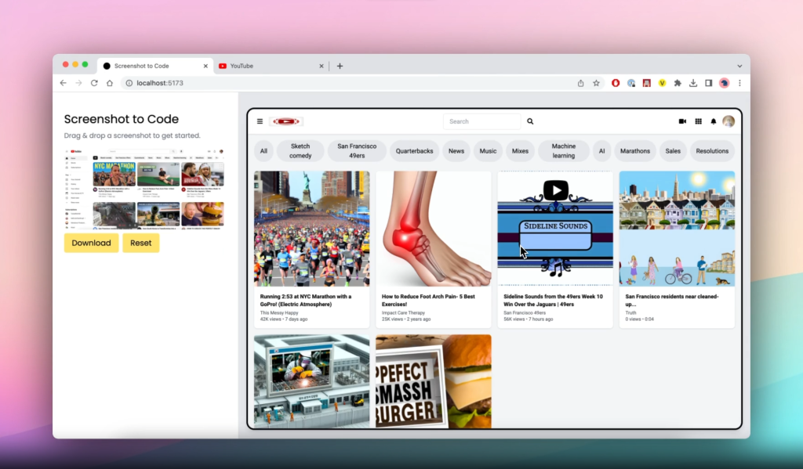Open the hamburger menu in generated page
The image size is (803, 469).
coord(260,121)
